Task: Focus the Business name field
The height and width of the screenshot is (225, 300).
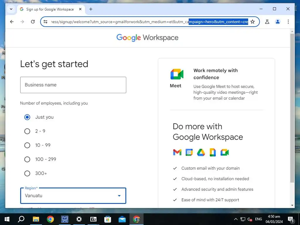Action: click(73, 85)
